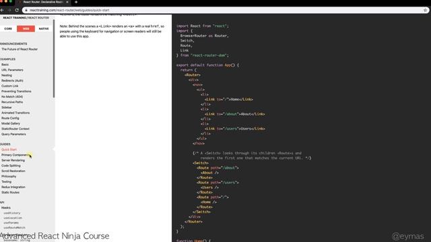Viewport: 431px width, 242px height.
Task: Close the React Router browser tab
Action: pyautogui.click(x=67, y=2)
